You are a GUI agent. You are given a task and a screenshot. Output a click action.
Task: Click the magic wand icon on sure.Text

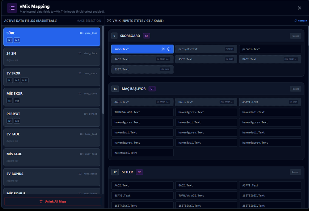(x=163, y=49)
